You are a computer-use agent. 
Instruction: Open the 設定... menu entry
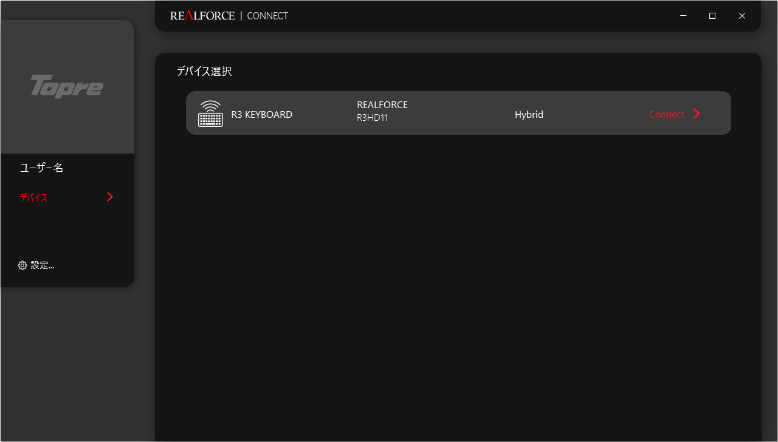[43, 265]
